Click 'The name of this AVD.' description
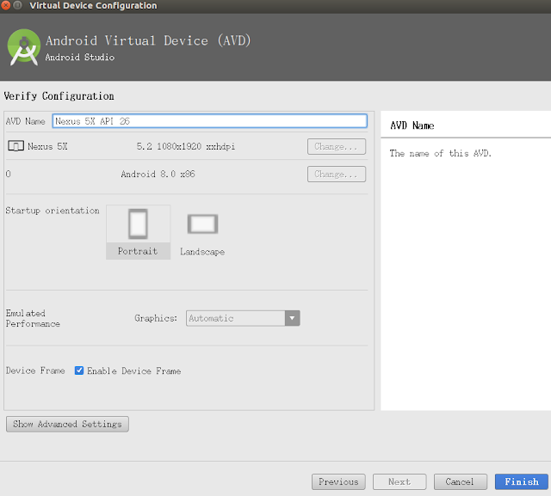Viewport: 551px width, 496px height. pyautogui.click(x=440, y=153)
